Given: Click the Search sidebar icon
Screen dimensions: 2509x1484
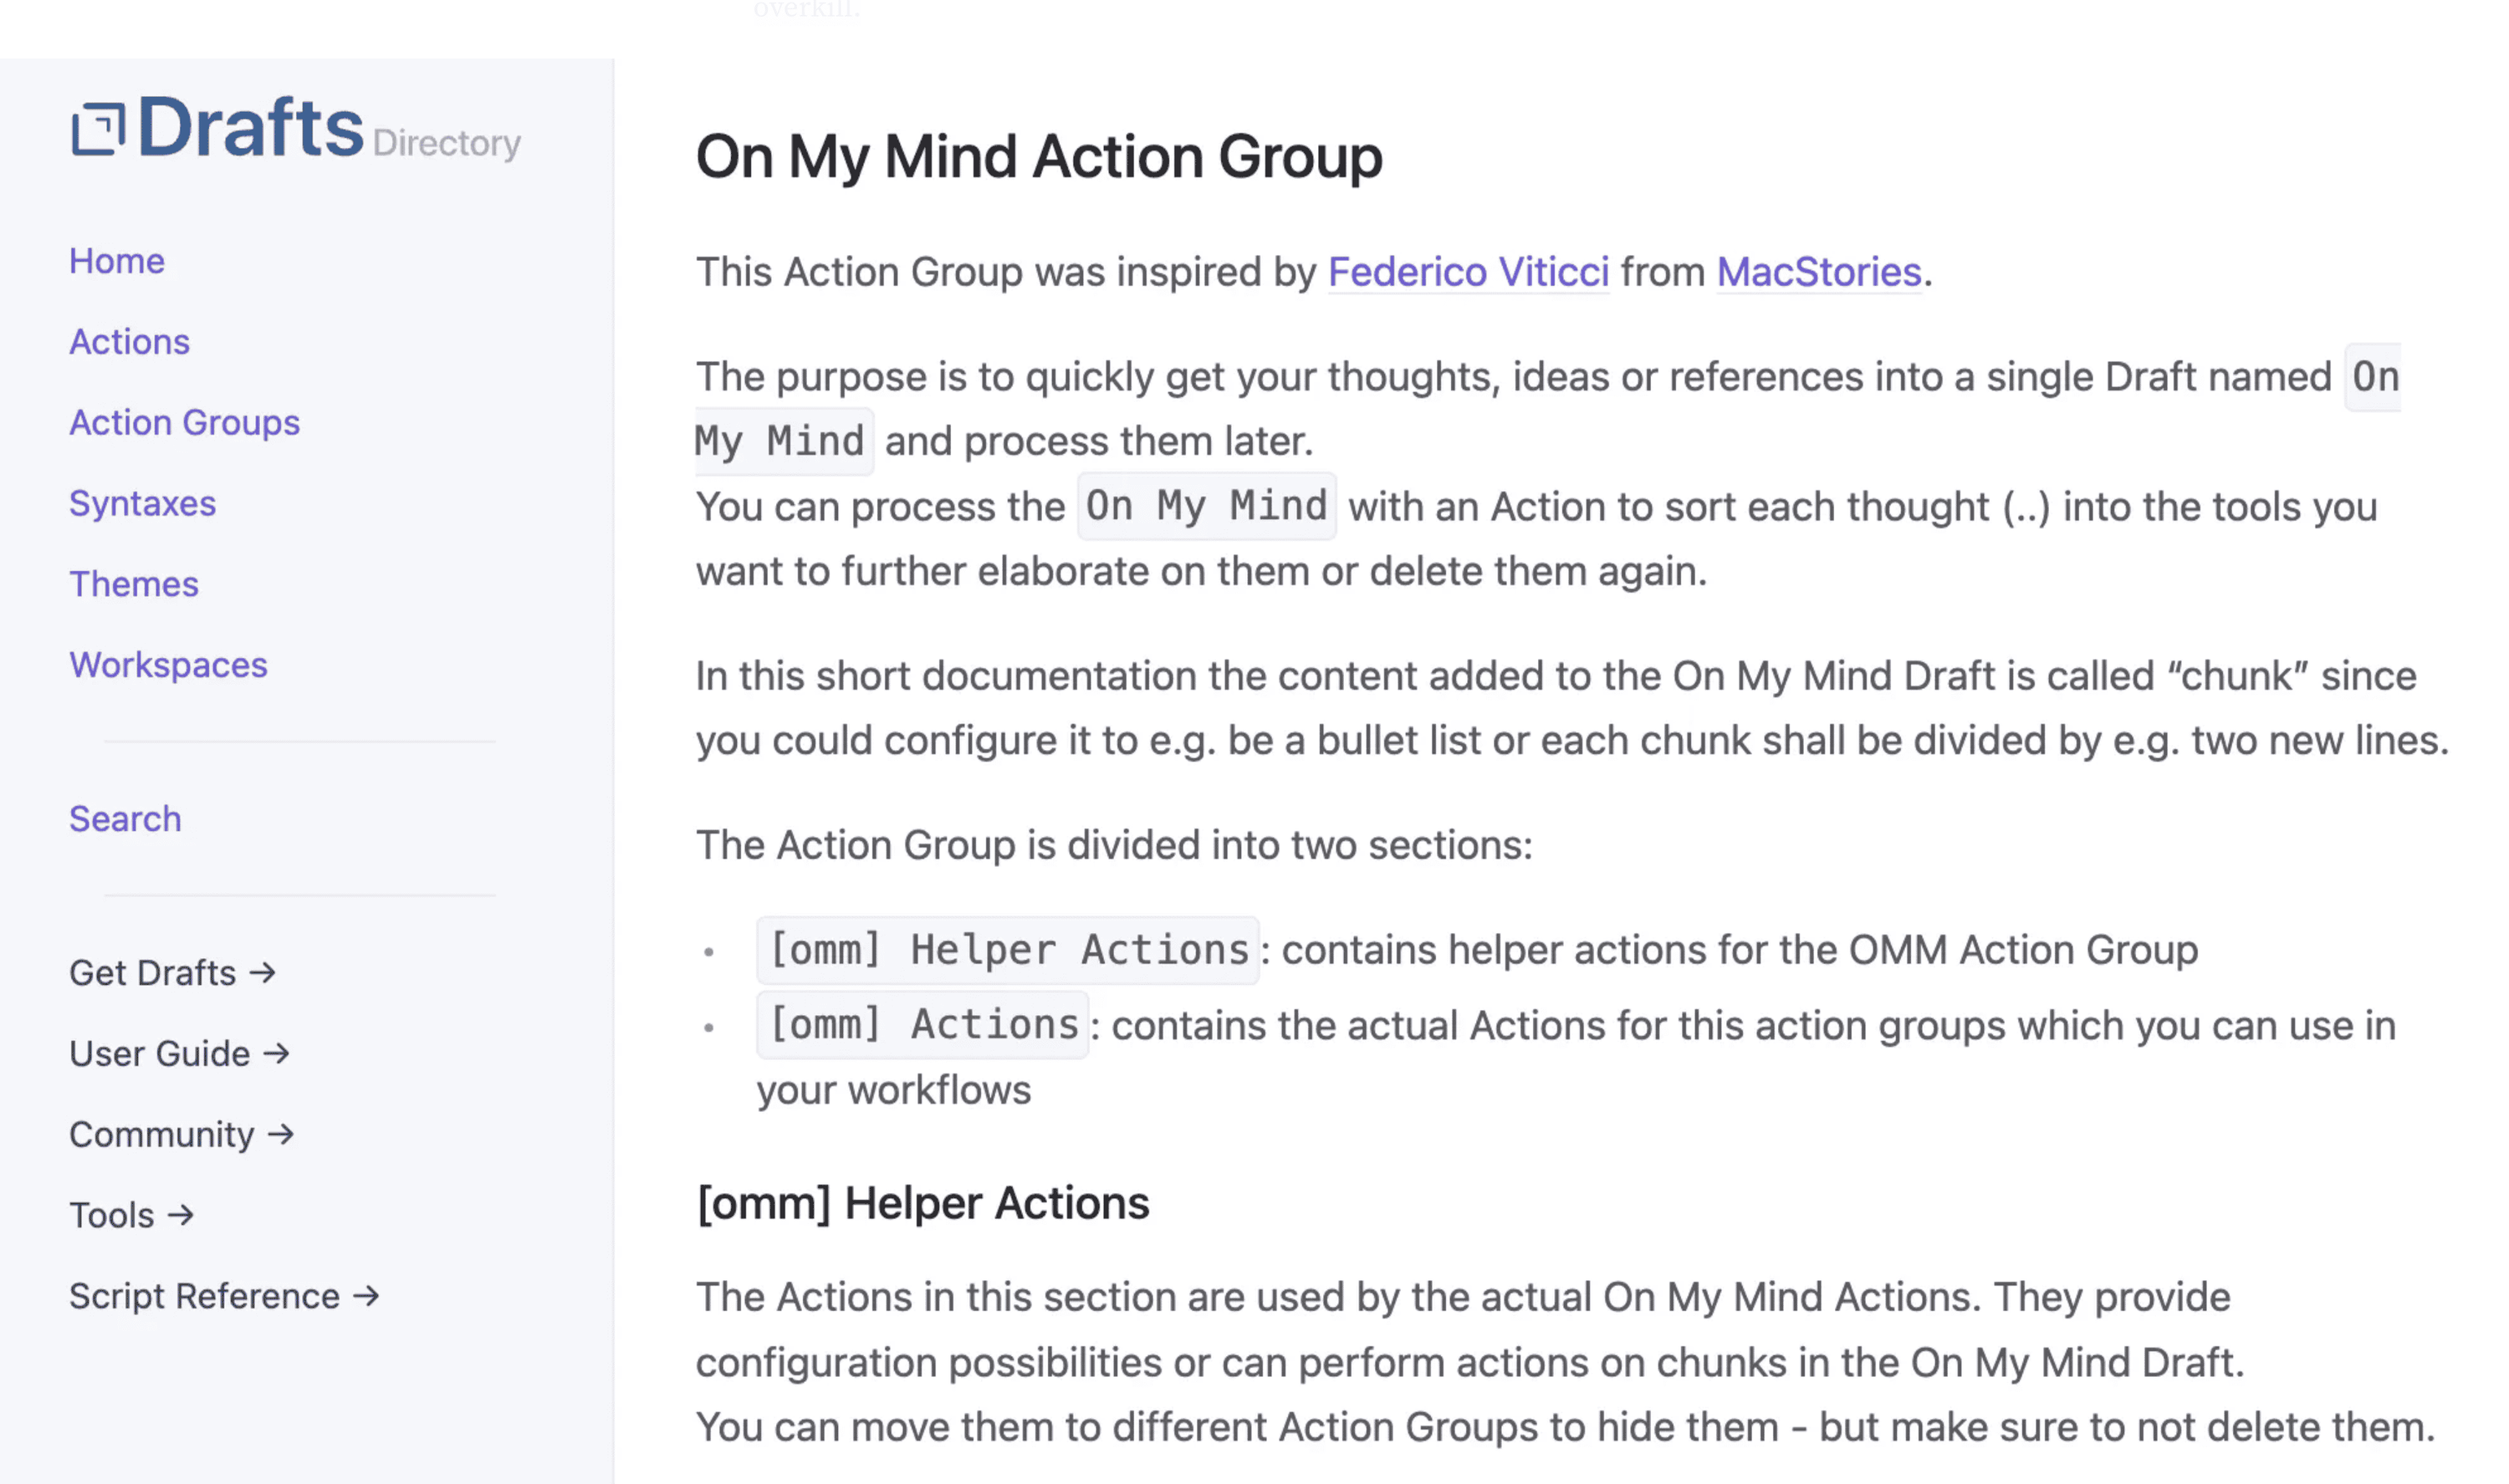Looking at the screenshot, I should (x=124, y=816).
